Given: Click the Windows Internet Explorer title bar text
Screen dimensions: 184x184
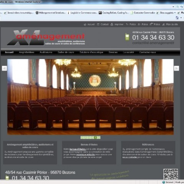Looking at the screenshot, I should pos(20,2).
